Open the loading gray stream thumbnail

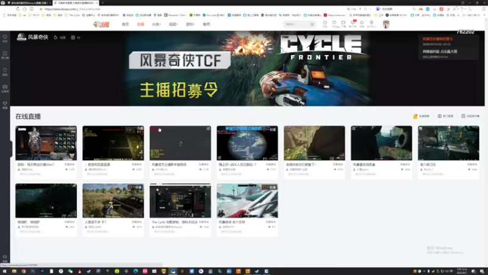coord(180,143)
